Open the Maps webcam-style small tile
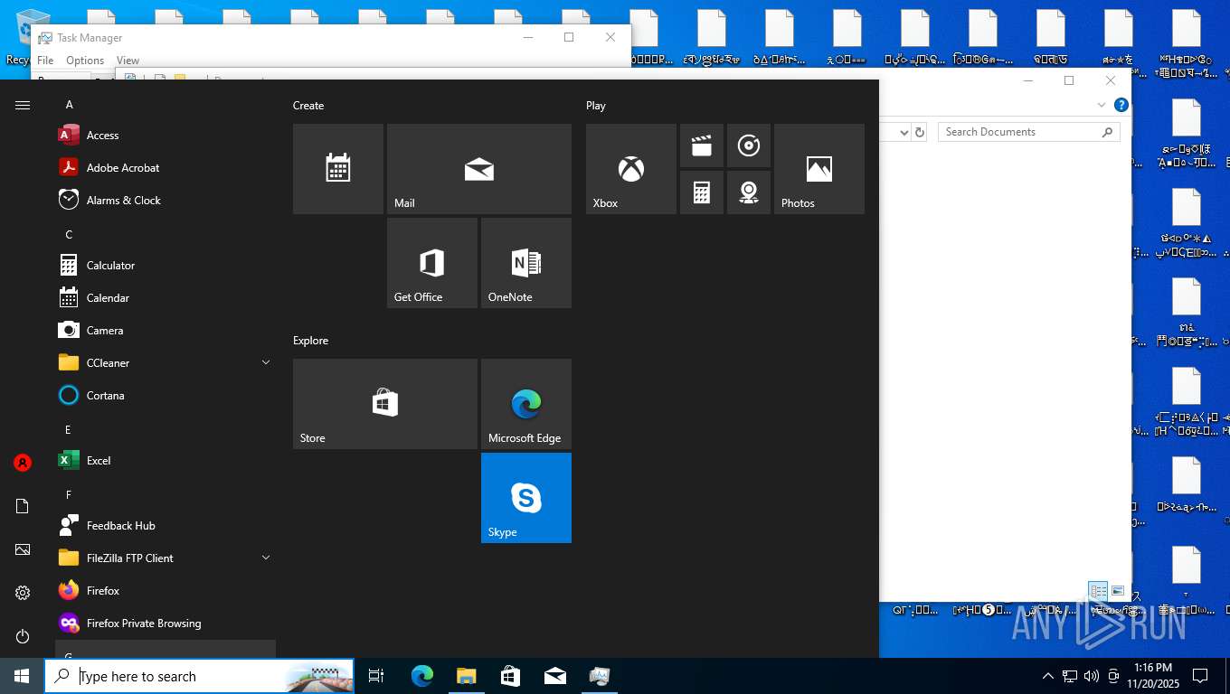Screen dimensions: 1230x694 tap(749, 192)
